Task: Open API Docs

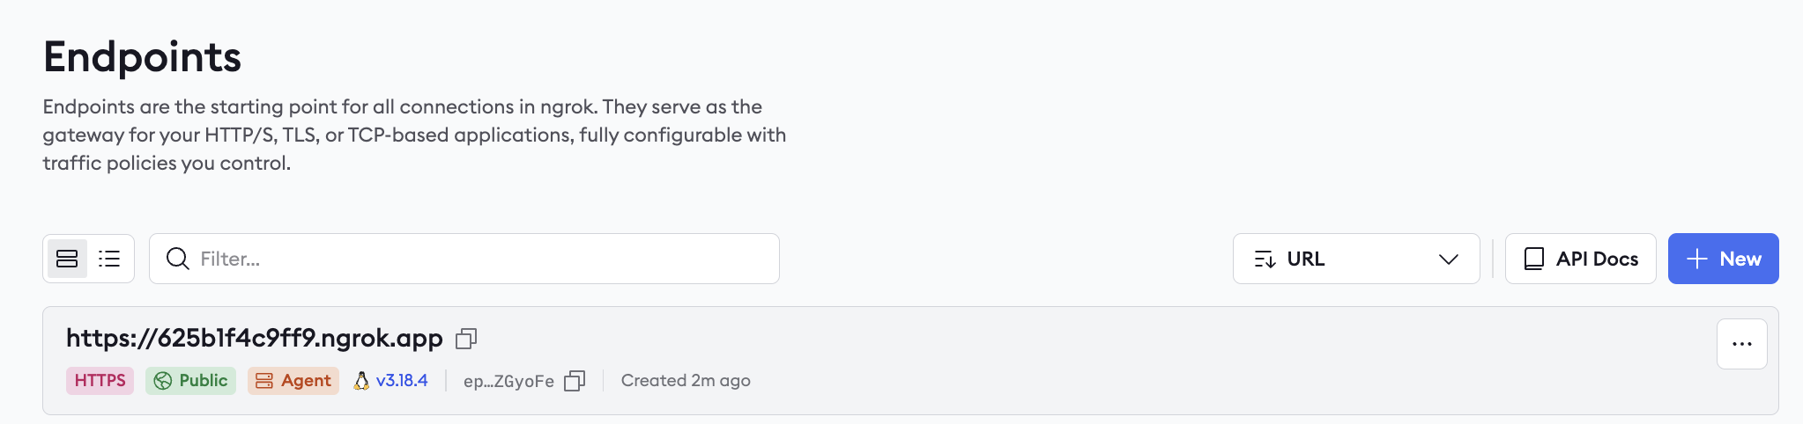Action: click(x=1581, y=259)
